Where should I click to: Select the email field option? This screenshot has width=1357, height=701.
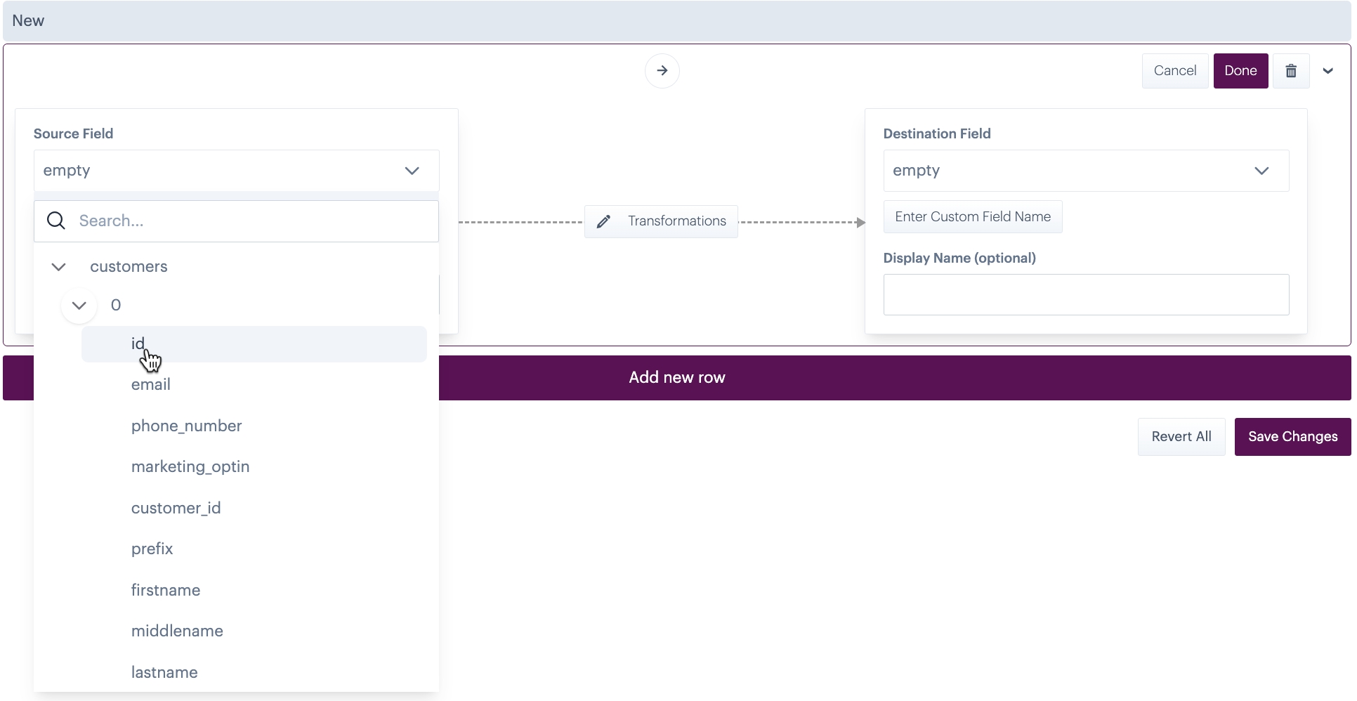click(151, 385)
